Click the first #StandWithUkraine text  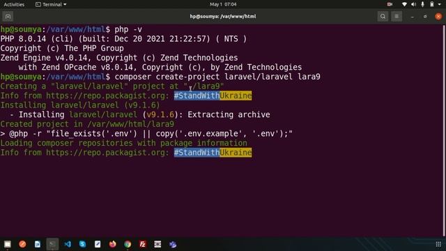213,96
